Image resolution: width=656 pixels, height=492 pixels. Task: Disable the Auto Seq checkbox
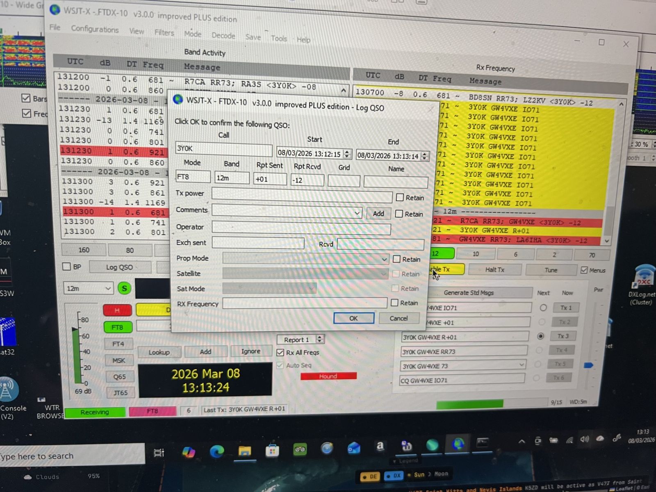280,365
